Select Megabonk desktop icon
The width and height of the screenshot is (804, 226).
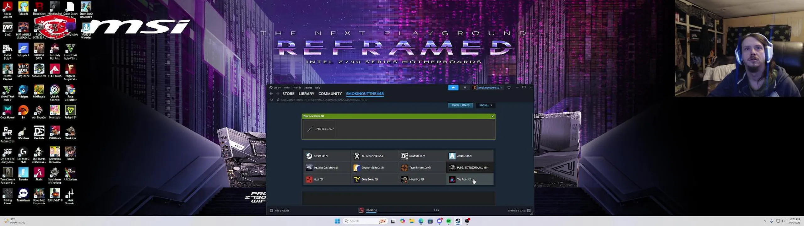23,71
